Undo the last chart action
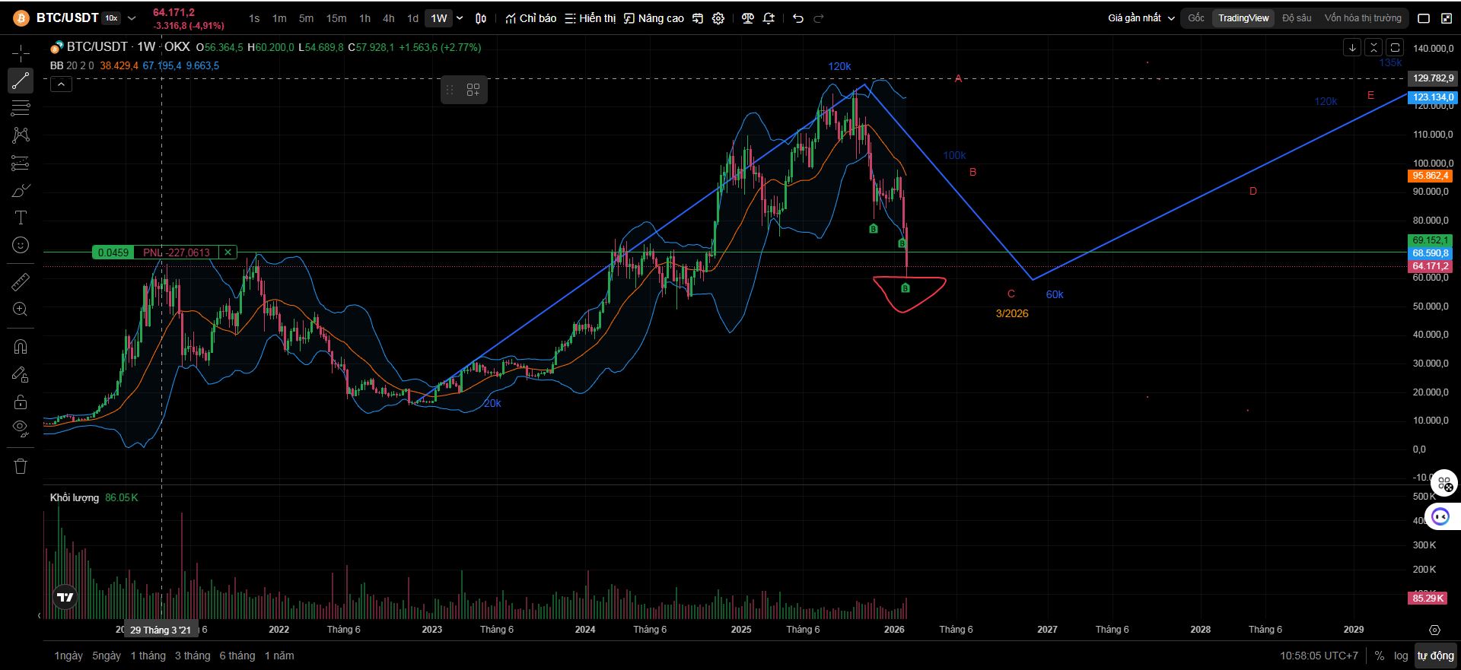Image resolution: width=1461 pixels, height=670 pixels. click(797, 18)
